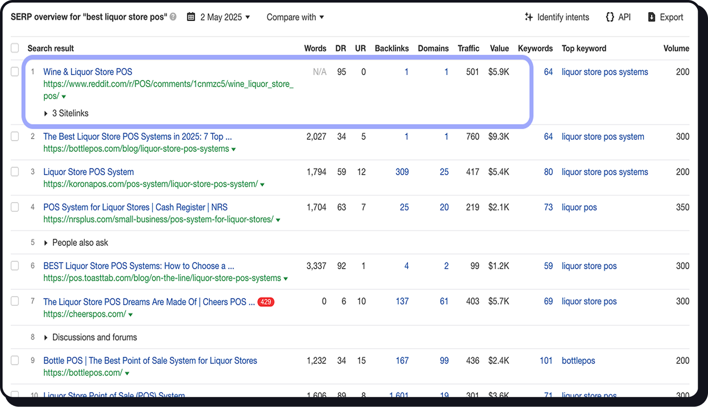Click the Identify intents button label
The width and height of the screenshot is (708, 407).
pyautogui.click(x=563, y=17)
